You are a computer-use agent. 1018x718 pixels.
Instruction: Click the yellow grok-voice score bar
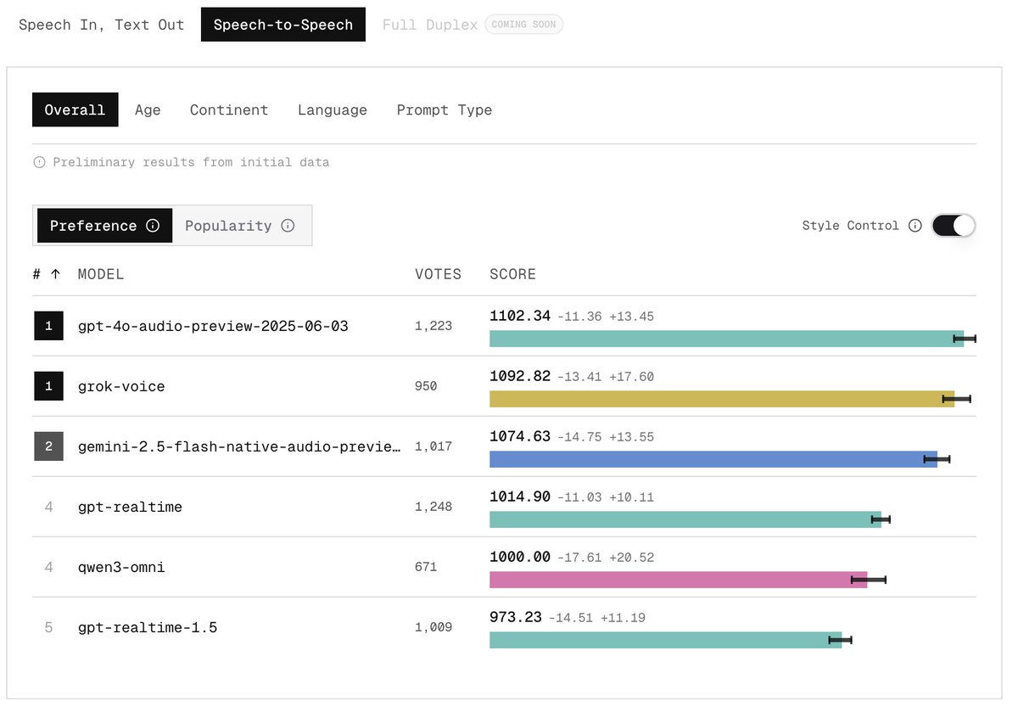pyautogui.click(x=722, y=399)
